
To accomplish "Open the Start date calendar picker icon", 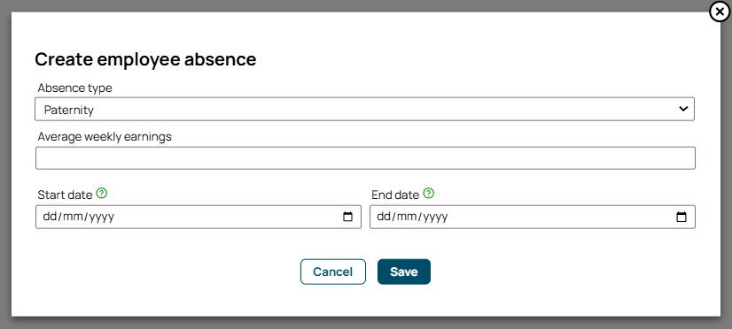I will 347,217.
